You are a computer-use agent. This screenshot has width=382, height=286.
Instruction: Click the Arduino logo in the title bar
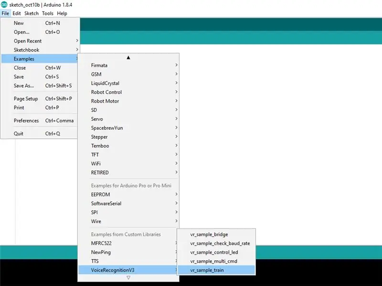(4, 5)
